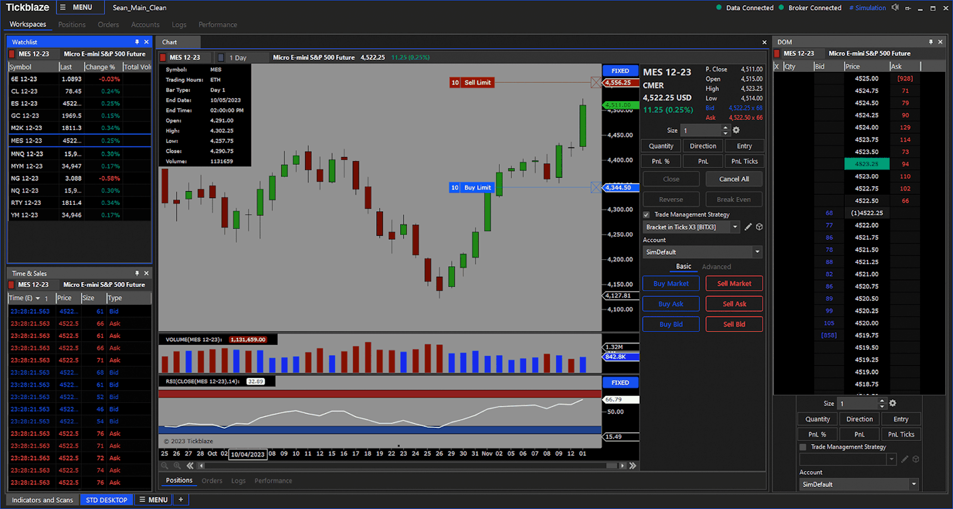Toggle the upper FIXED price scale button
This screenshot has height=509, width=953.
[620, 71]
